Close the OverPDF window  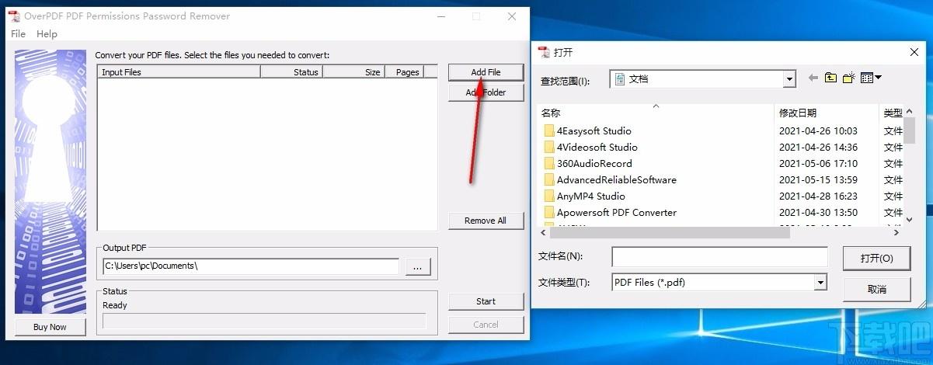pos(512,16)
